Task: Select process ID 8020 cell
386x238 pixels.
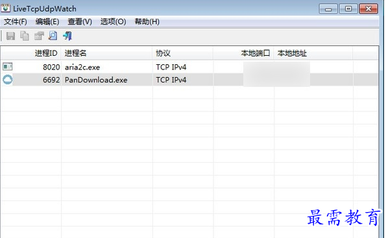Action: pos(51,67)
